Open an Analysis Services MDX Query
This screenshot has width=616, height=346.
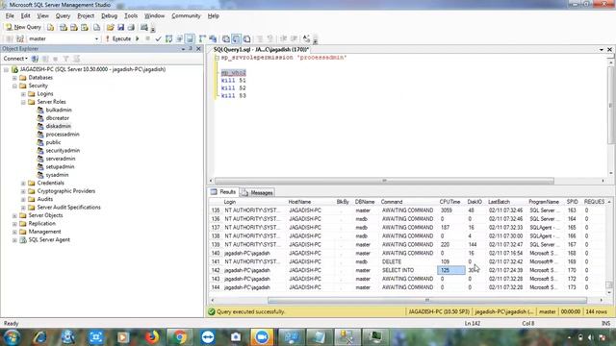64,27
